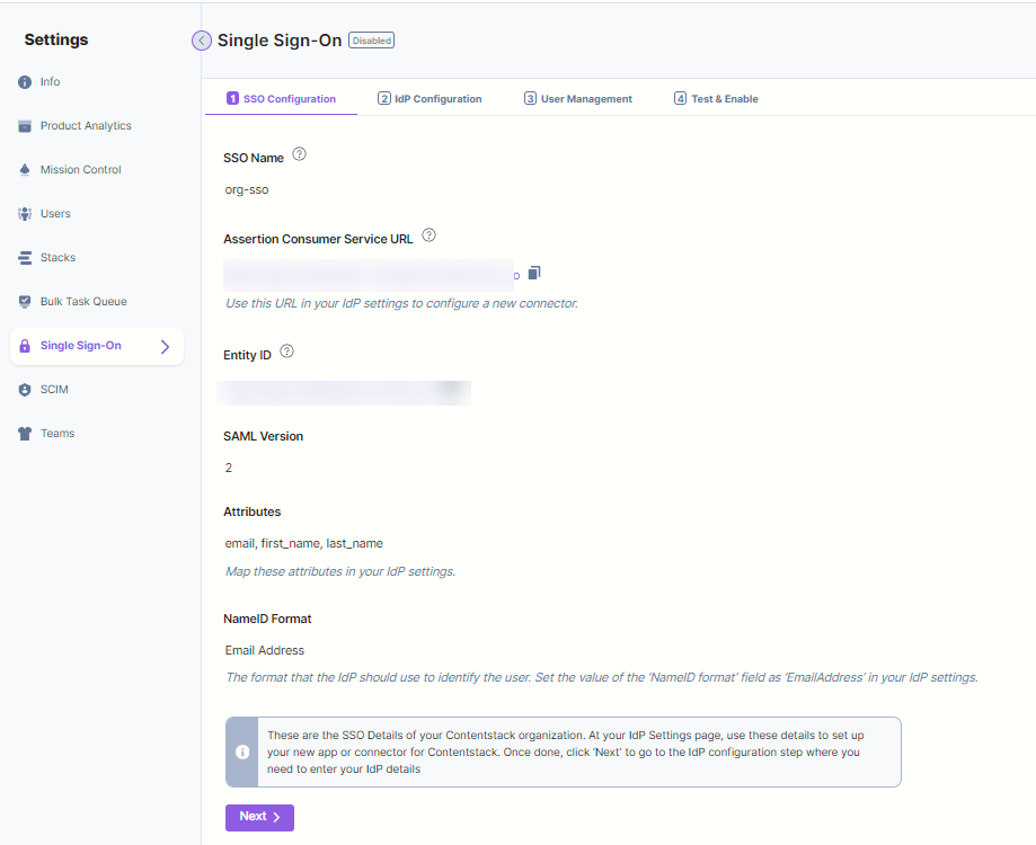Viewport: 1036px width, 845px height.
Task: Click the Mission Control rocket icon
Action: point(25,170)
